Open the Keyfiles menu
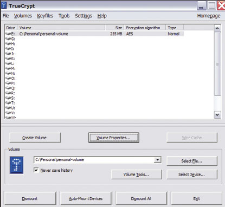 [45, 16]
